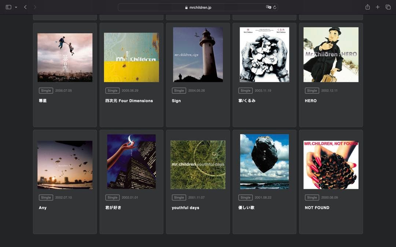Image resolution: width=396 pixels, height=247 pixels.
Task: Open the Four Dimensions yellow cover thumbnail
Action: click(x=131, y=57)
